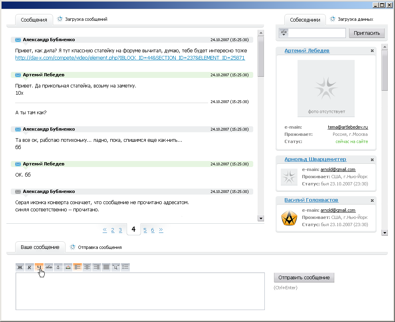
Task: Go to previous messages page arrow
Action: pyautogui.click(x=105, y=230)
